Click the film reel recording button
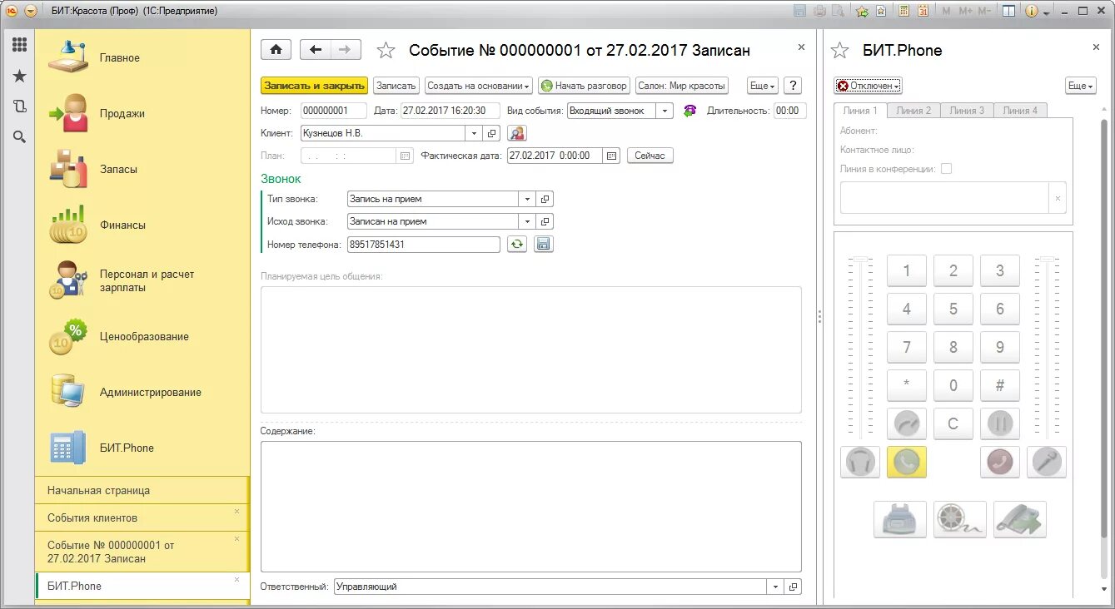The width and height of the screenshot is (1115, 609). click(x=960, y=519)
